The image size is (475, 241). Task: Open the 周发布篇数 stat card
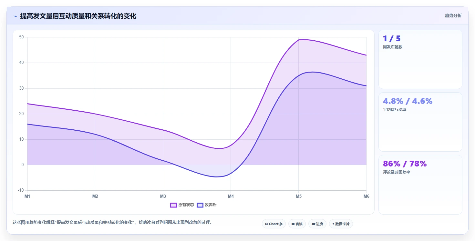pos(420,59)
